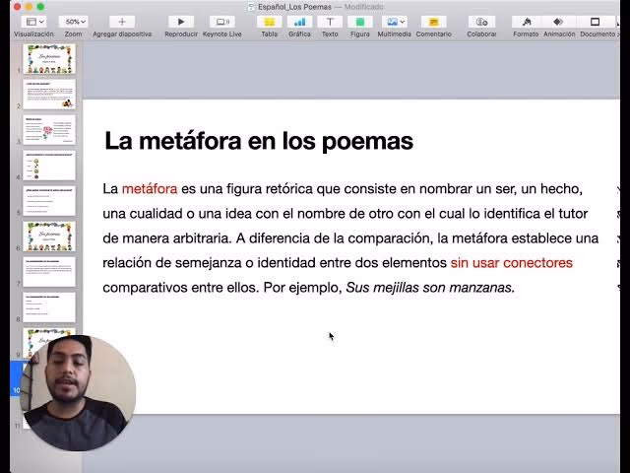Viewport: 630px width, 473px height.
Task: Add a comment with Comentario
Action: coord(433,22)
